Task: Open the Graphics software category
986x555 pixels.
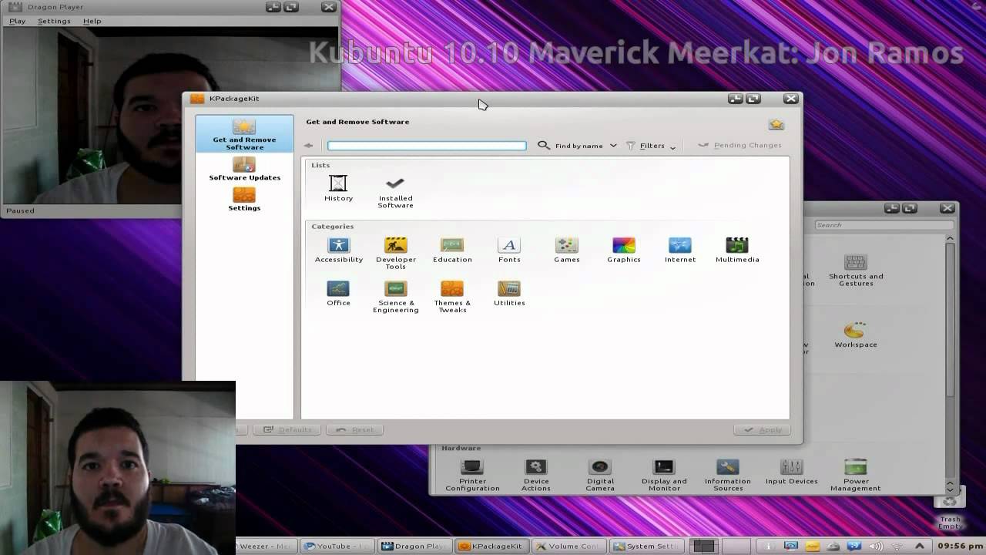Action: pos(624,250)
